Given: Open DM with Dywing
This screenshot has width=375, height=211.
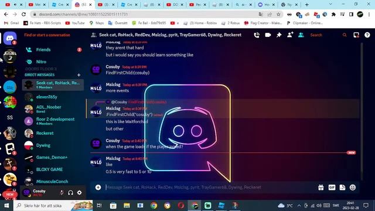Looking at the screenshot, I should (x=53, y=145).
